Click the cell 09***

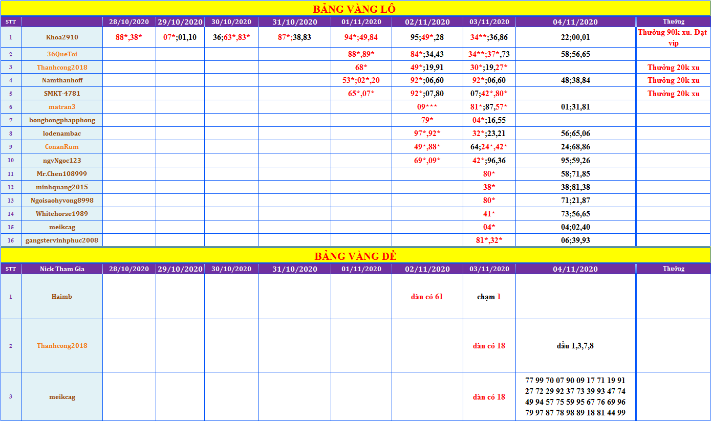coord(427,107)
